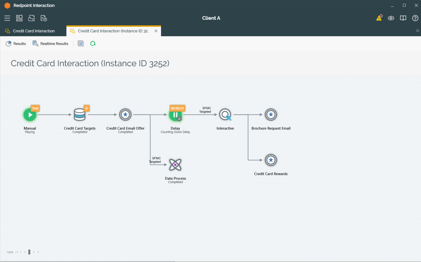Click the book documentation icon
Image resolution: width=421 pixels, height=262 pixels.
click(403, 18)
